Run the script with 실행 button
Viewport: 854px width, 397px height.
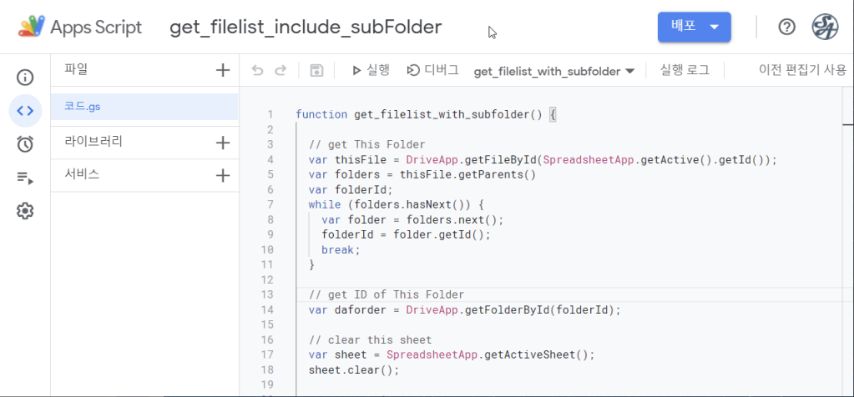371,71
